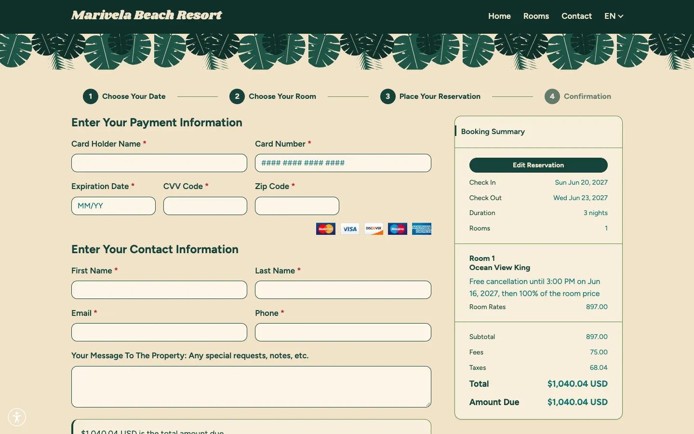Click the Choose Your Room step label

(282, 96)
